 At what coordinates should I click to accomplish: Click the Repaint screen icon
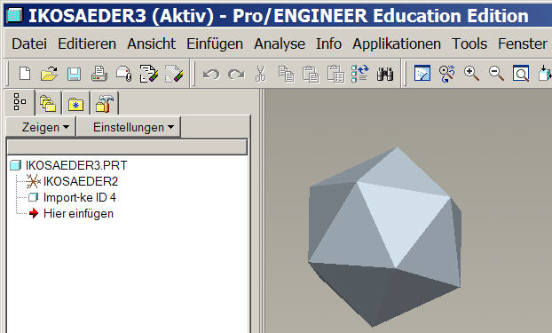422,74
